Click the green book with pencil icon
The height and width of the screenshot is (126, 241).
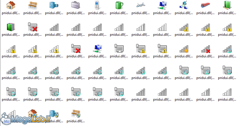pyautogui.click(x=227, y=5)
